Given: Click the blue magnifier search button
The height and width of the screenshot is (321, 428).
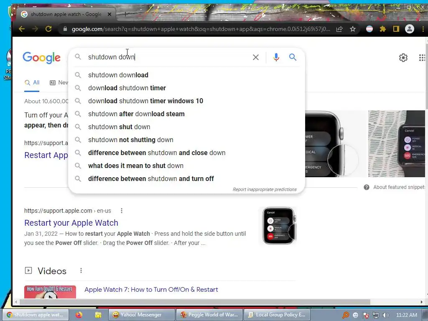Looking at the screenshot, I should tap(293, 57).
